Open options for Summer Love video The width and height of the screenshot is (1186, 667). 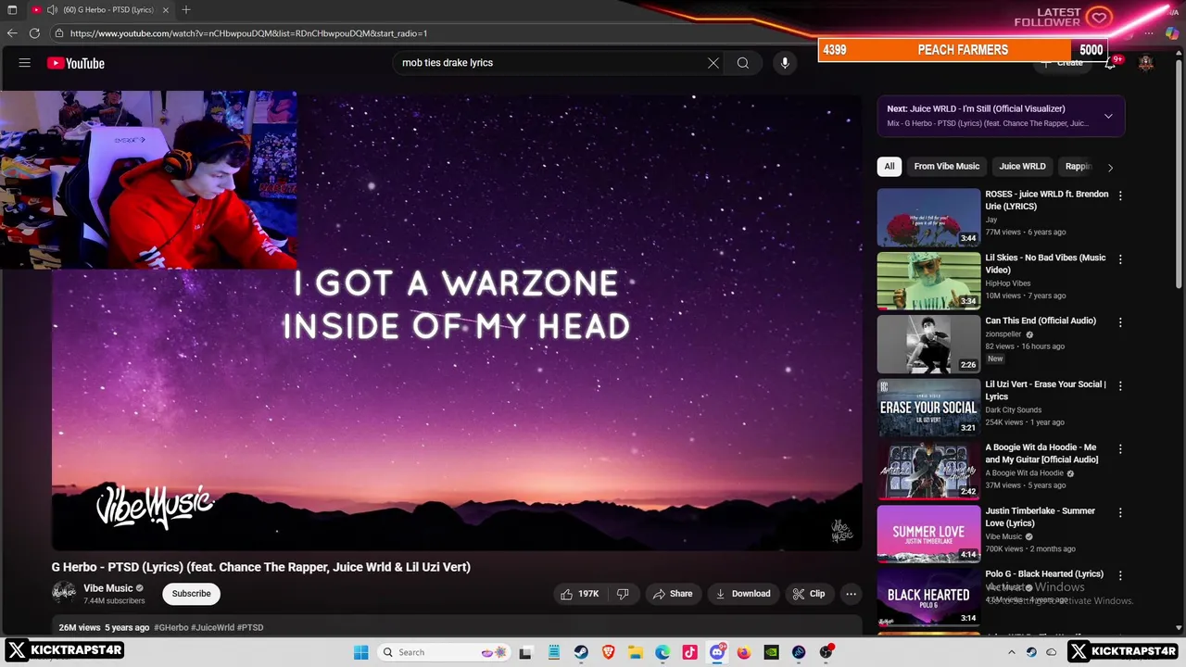tap(1120, 512)
